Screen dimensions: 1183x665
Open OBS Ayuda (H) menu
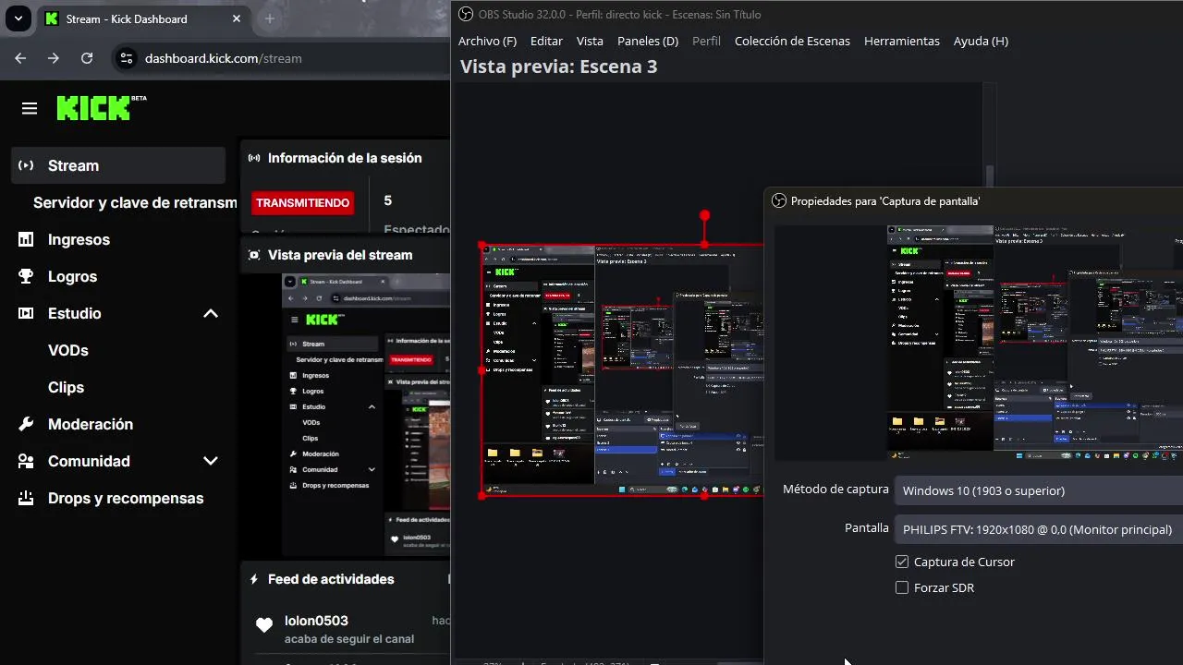981,41
